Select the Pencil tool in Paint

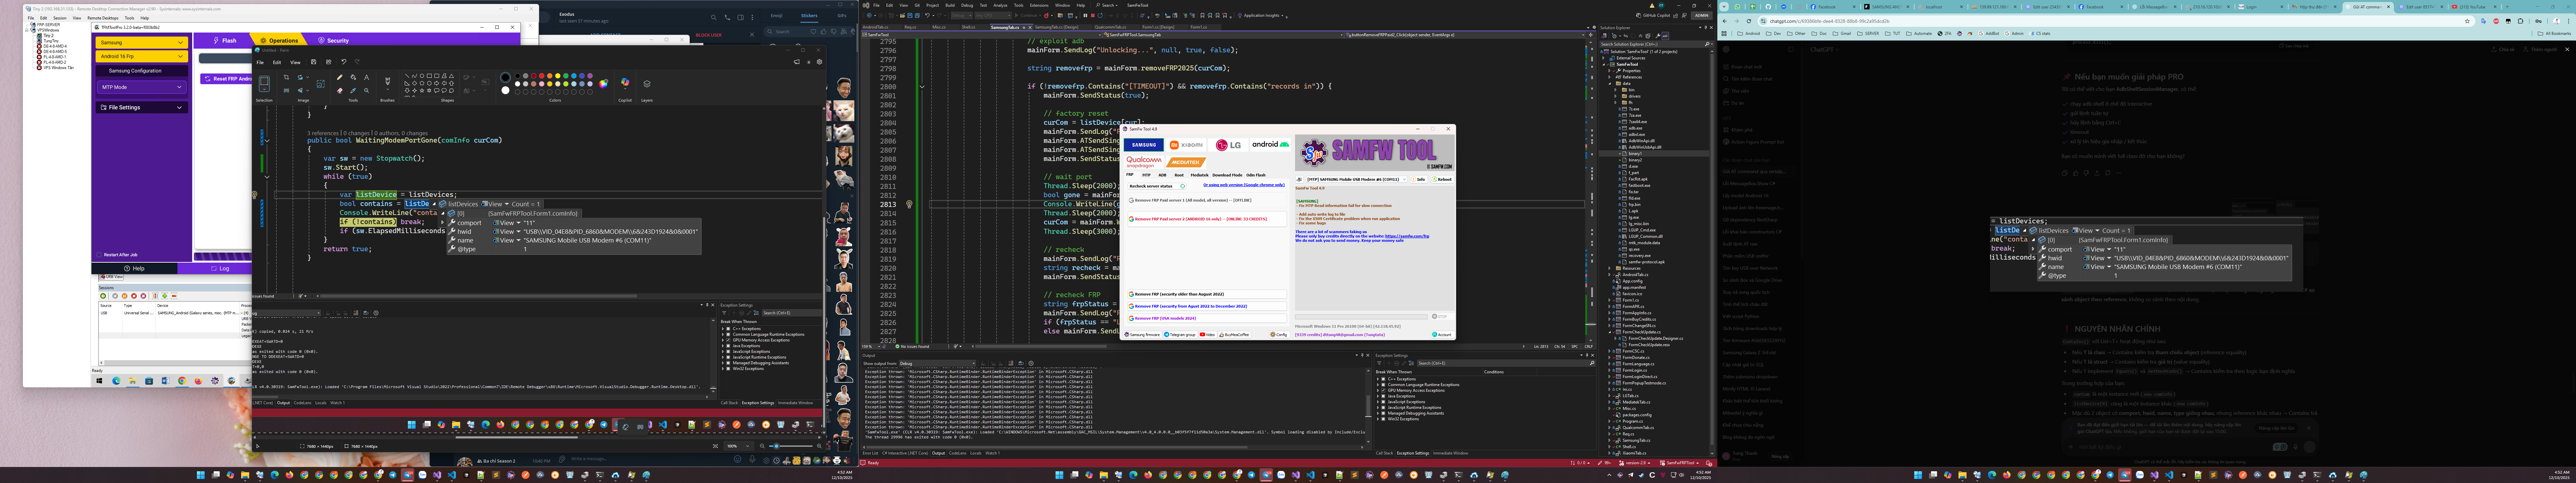tap(340, 77)
